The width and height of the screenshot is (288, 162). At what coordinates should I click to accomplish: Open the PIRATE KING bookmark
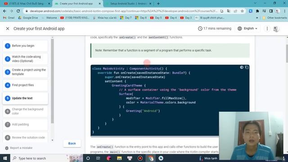(x=75, y=18)
